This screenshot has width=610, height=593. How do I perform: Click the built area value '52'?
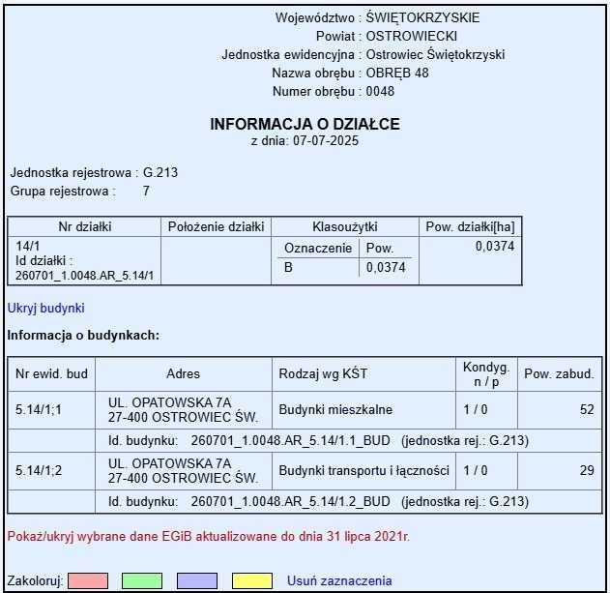click(x=587, y=409)
